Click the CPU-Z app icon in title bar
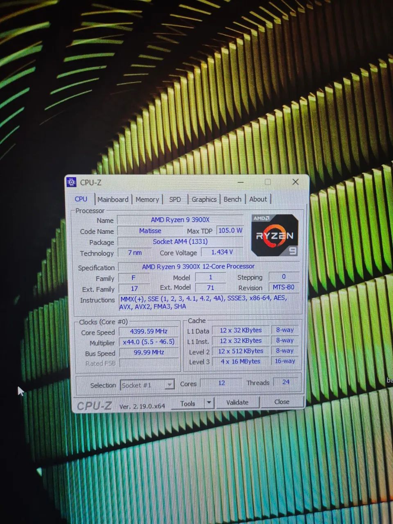Screen dimensions: 393x524 coord(71,182)
